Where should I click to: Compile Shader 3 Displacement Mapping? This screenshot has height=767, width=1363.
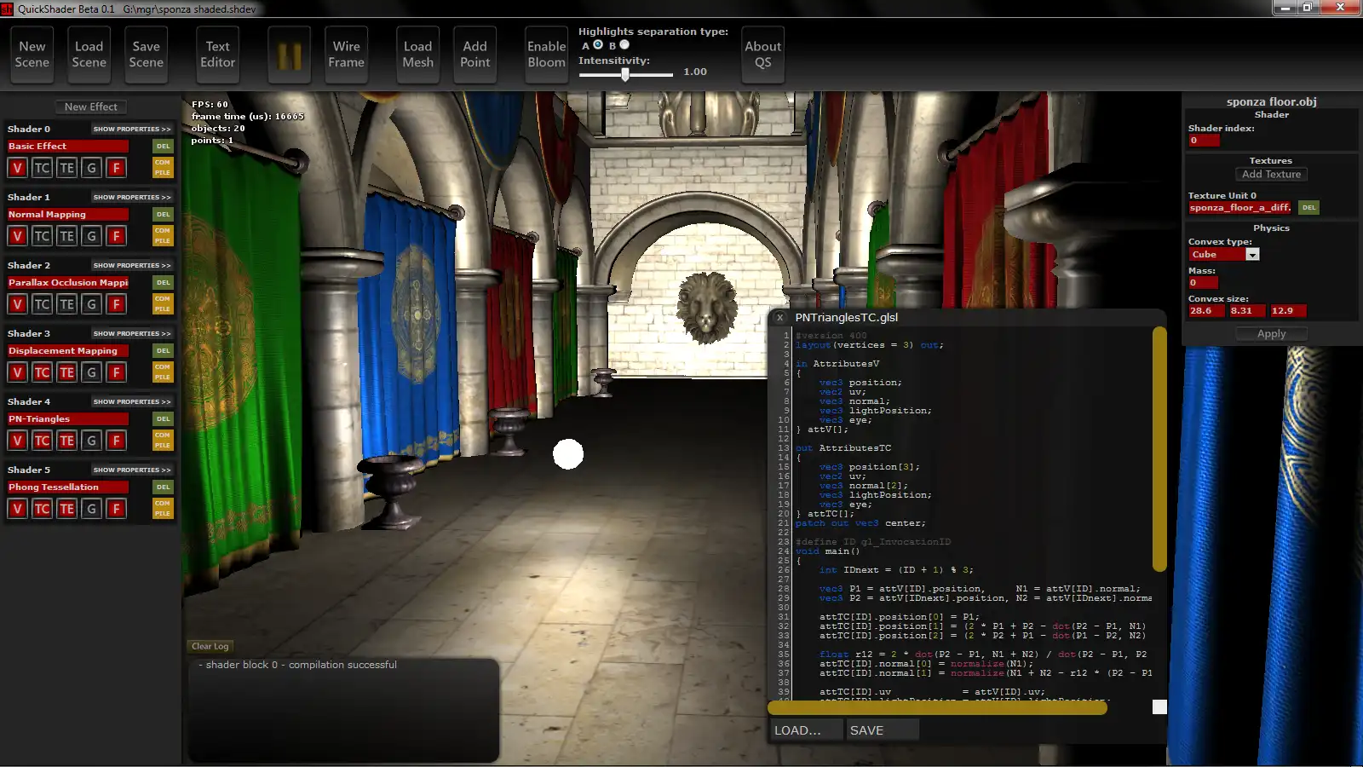point(163,372)
